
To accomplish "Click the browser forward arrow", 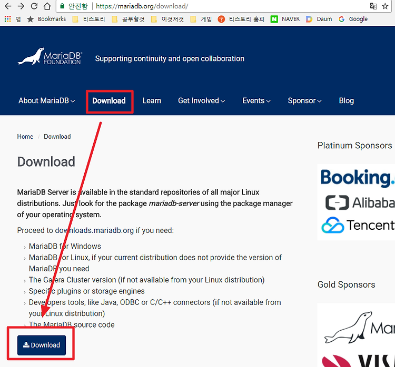I will pyautogui.click(x=21, y=6).
